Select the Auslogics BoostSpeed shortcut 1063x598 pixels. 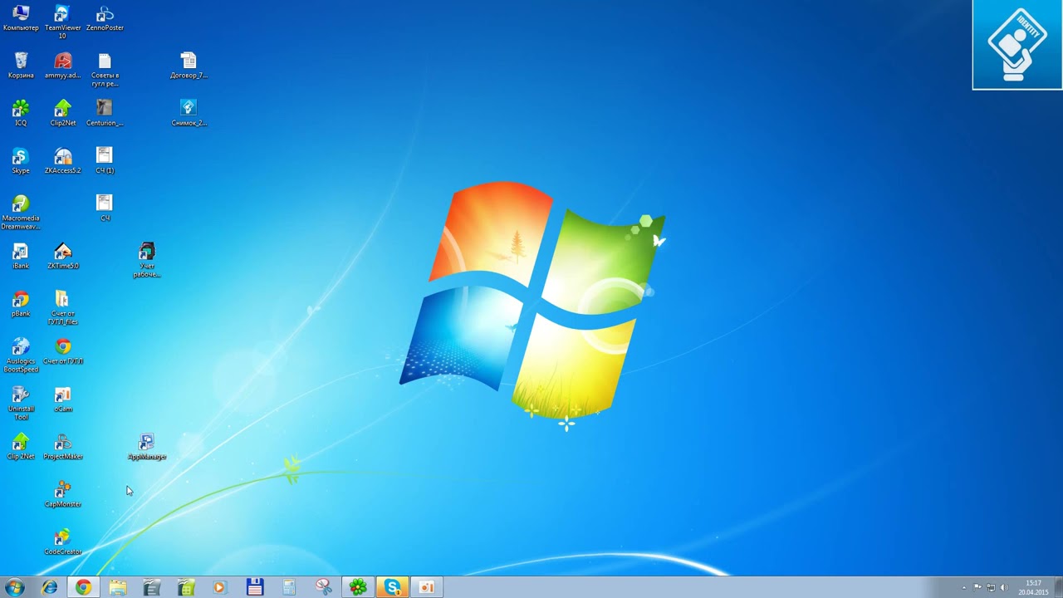tap(21, 355)
